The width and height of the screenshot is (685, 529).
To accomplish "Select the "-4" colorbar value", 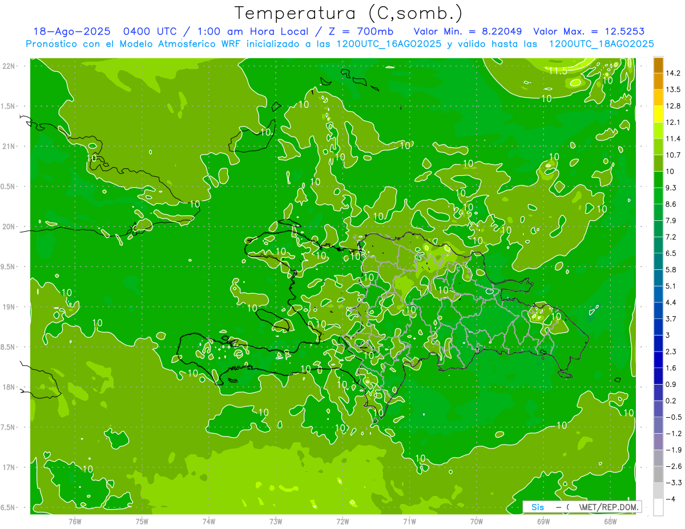I will point(671,499).
